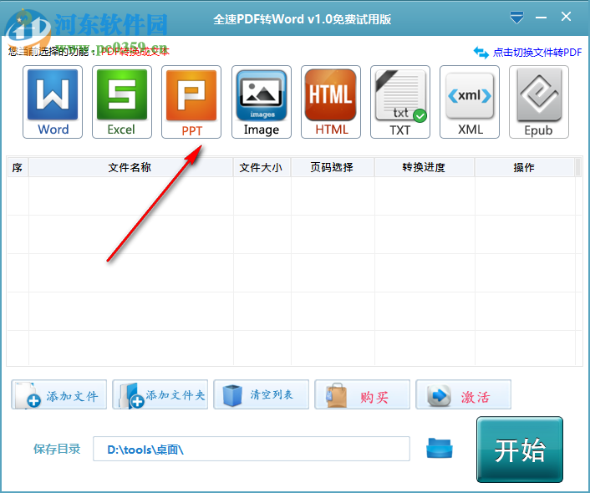
Task: Minimize the converter window
Action: 541,18
